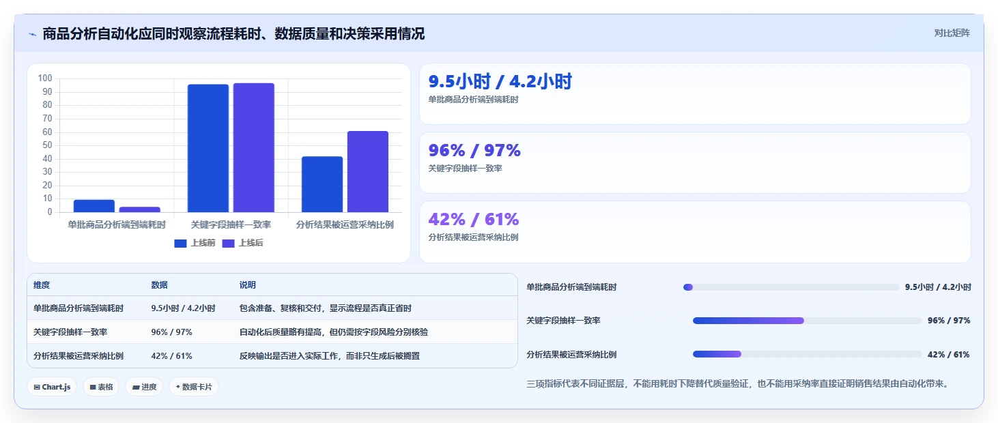
Task: Click the 进度 tag chip
Action: click(144, 387)
